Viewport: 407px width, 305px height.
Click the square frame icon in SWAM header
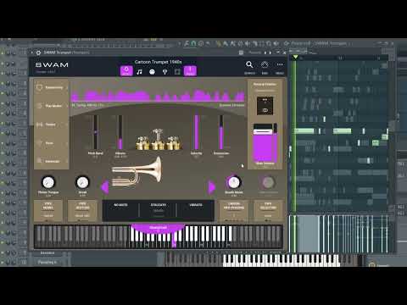point(177,72)
